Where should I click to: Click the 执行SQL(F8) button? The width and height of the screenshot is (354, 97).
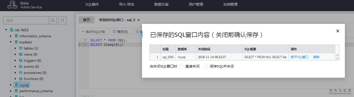pos(94,31)
